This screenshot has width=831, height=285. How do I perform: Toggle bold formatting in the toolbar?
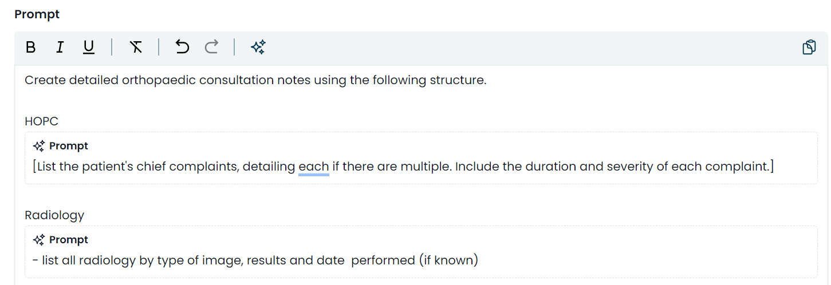[x=31, y=47]
